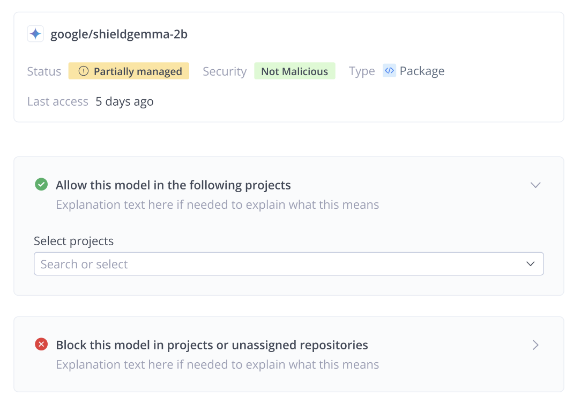Click the sparkle icon beside google/shieldgemma-2b
The height and width of the screenshot is (410, 581).
click(34, 33)
